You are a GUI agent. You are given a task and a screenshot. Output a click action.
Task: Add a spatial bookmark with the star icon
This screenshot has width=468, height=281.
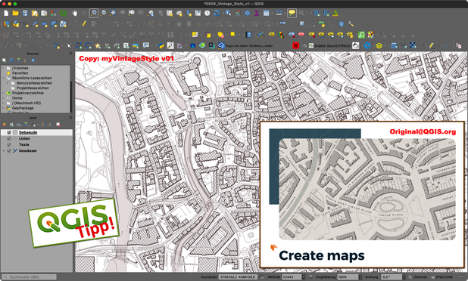click(x=98, y=45)
